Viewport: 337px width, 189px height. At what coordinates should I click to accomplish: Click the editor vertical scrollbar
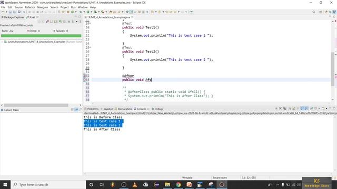(333, 69)
